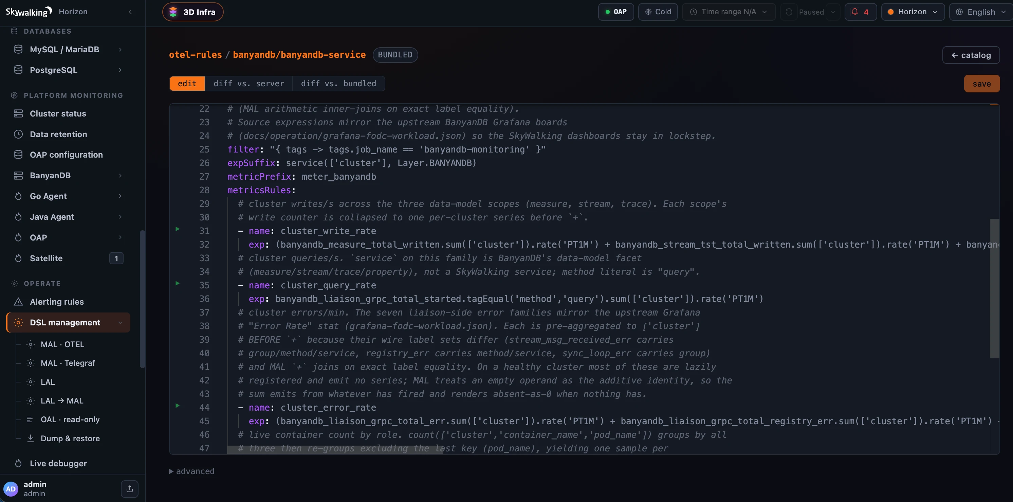Click the Live debugger flame icon
This screenshot has height=502, width=1013.
(x=18, y=463)
